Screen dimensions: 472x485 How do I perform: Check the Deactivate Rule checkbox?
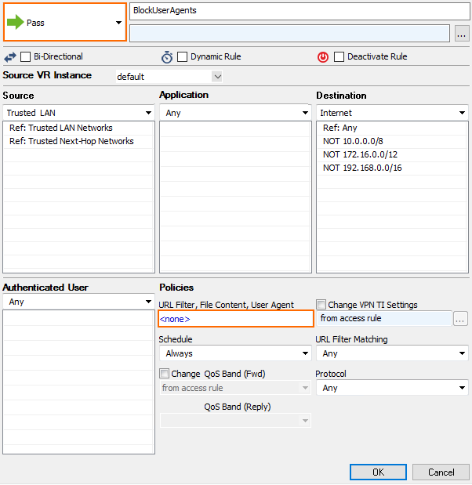point(339,57)
